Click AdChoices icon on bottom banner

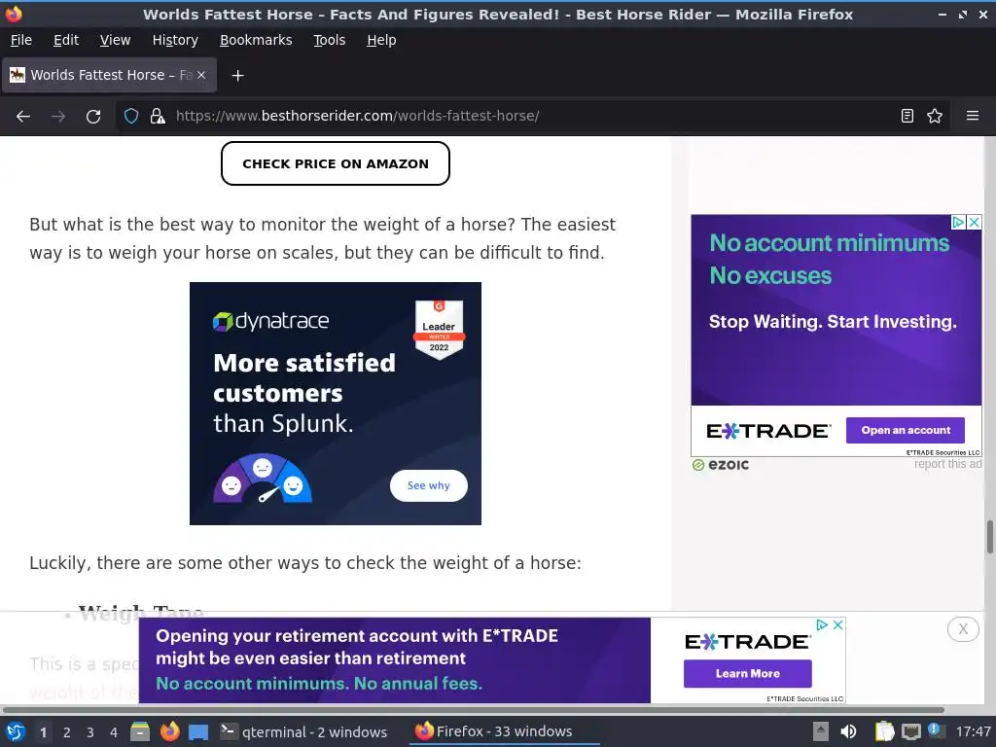(822, 625)
